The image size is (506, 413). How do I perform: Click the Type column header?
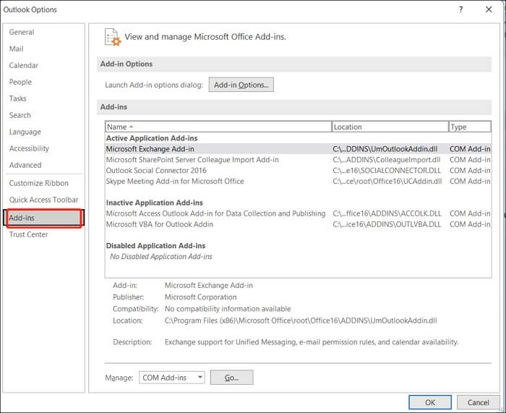click(469, 127)
